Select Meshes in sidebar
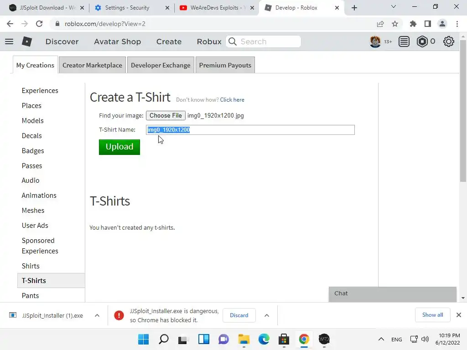 click(x=33, y=211)
